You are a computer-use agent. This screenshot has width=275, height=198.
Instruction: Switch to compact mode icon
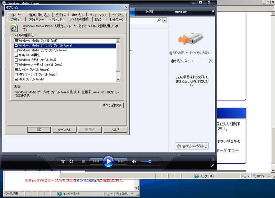212,165
